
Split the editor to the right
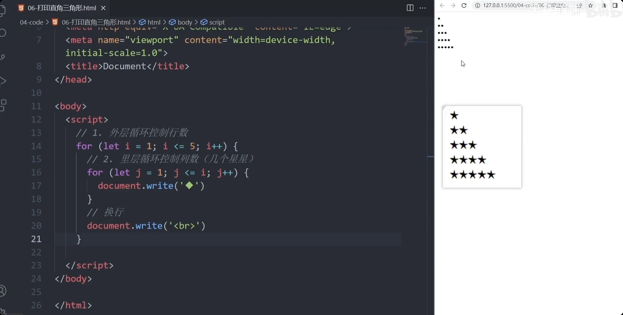410,8
